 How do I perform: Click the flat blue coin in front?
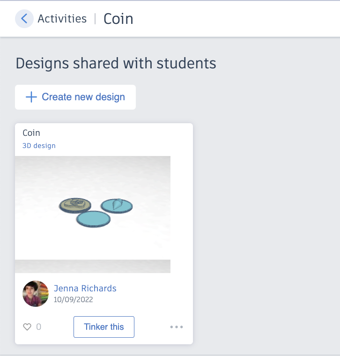pos(93,219)
